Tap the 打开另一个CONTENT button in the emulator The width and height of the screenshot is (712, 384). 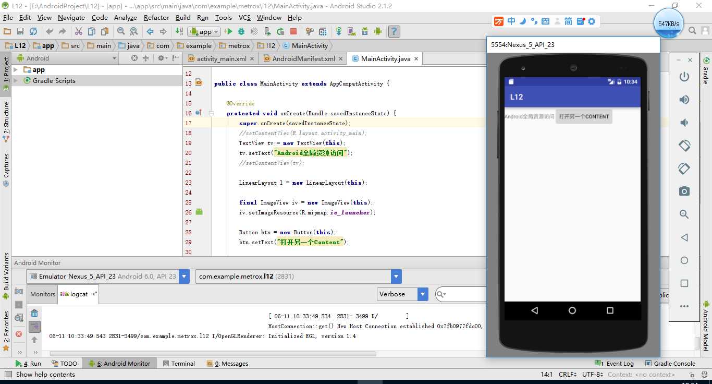coord(584,116)
